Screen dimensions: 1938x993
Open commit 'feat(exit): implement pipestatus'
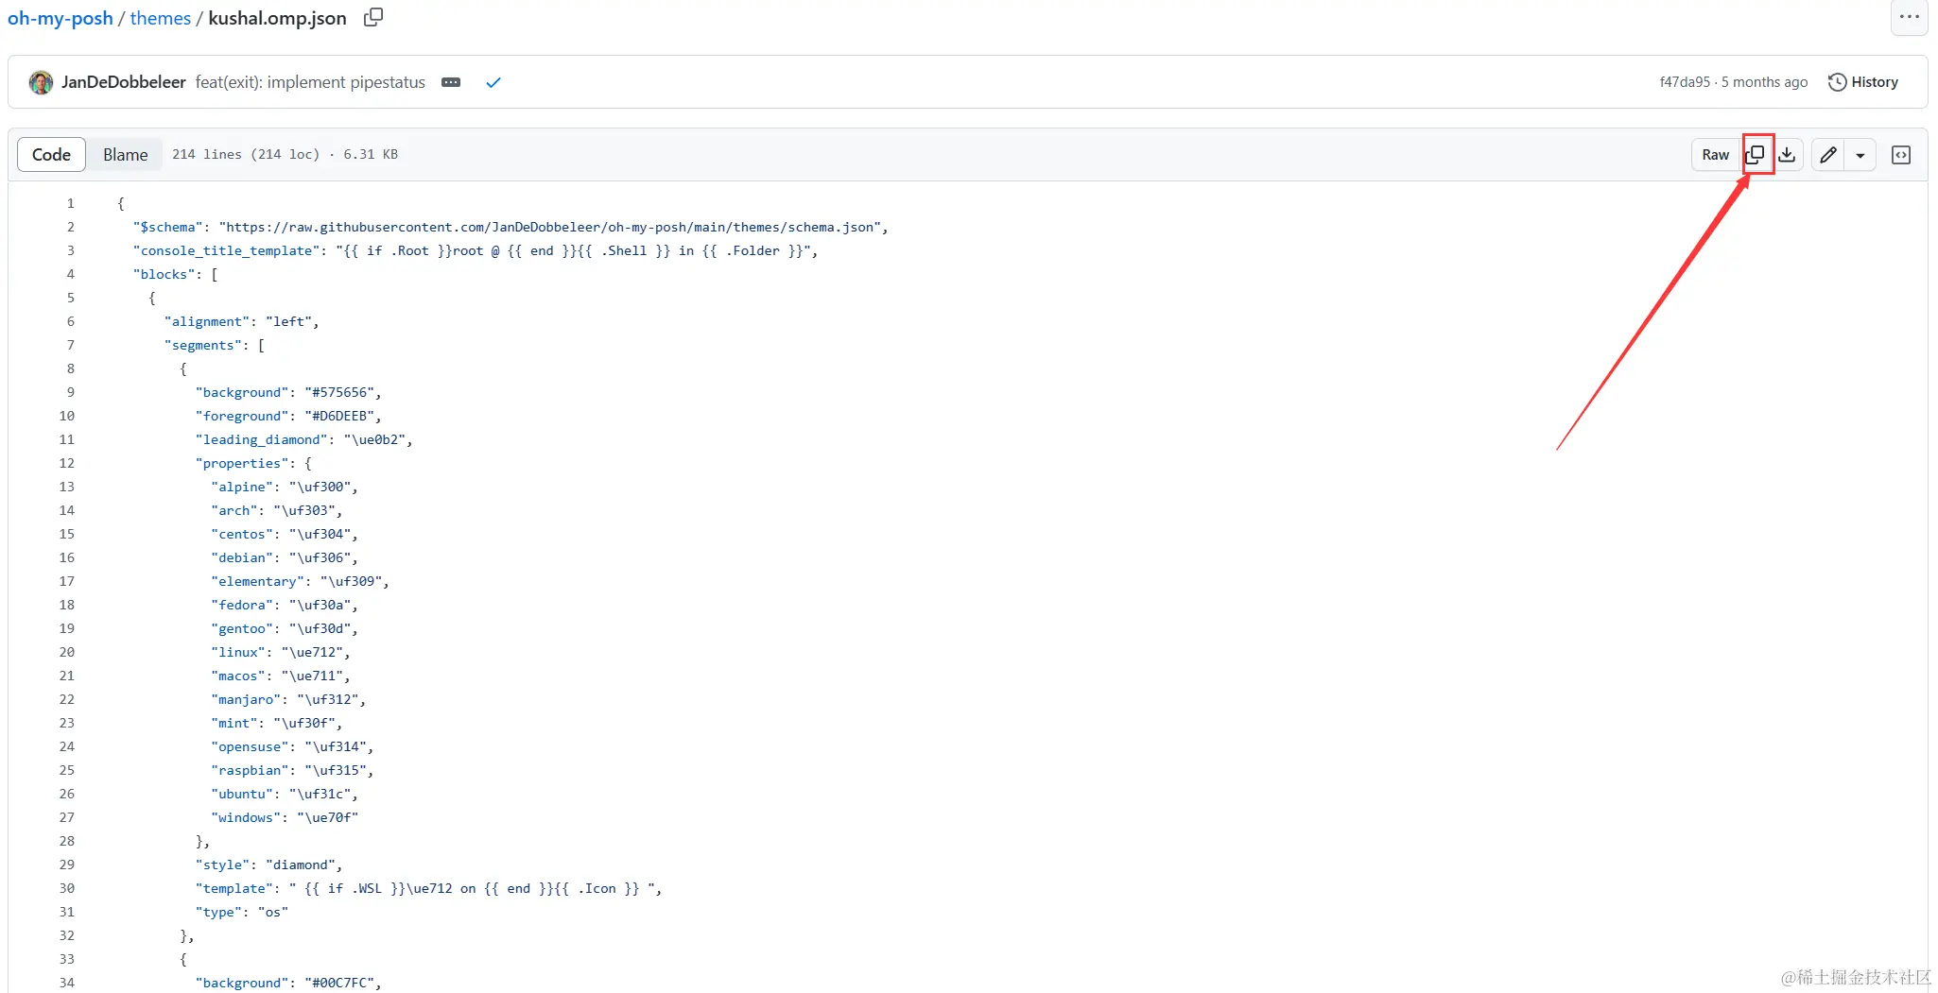click(x=310, y=82)
